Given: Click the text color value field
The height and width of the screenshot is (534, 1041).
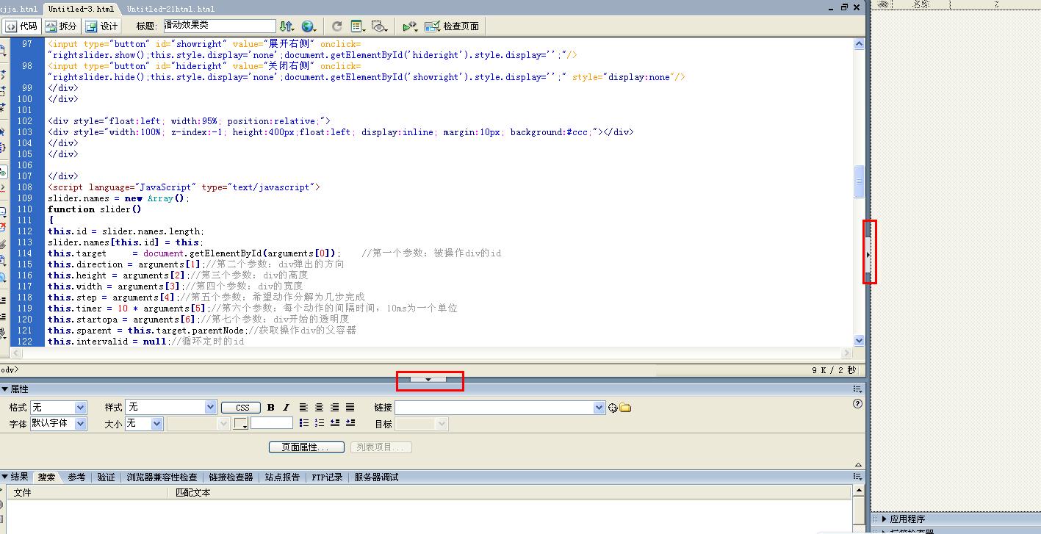Looking at the screenshot, I should [272, 423].
